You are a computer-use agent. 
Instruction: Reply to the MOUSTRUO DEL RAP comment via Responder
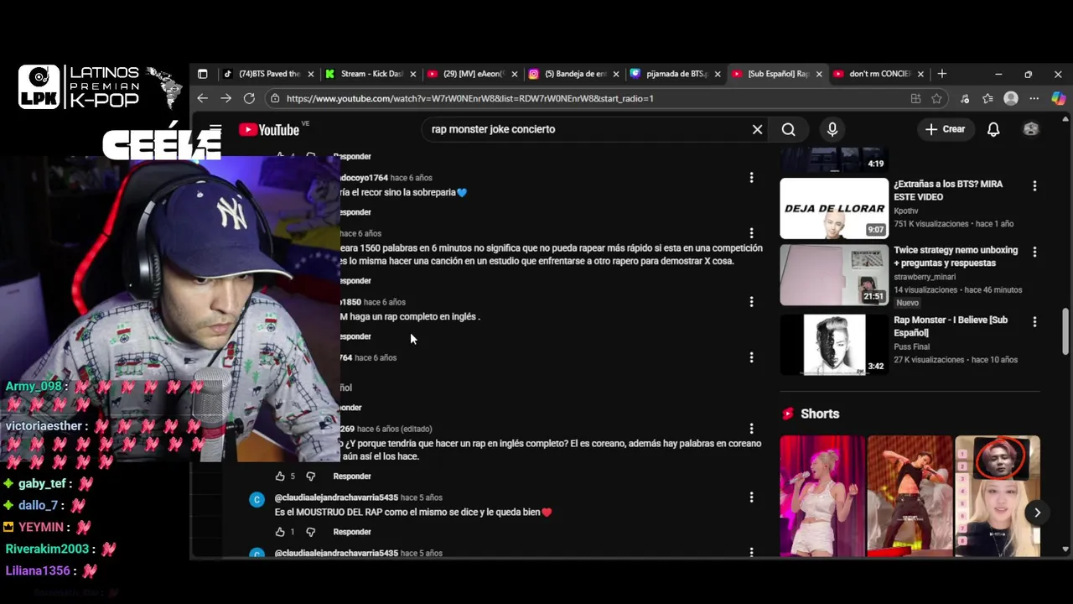(x=352, y=532)
